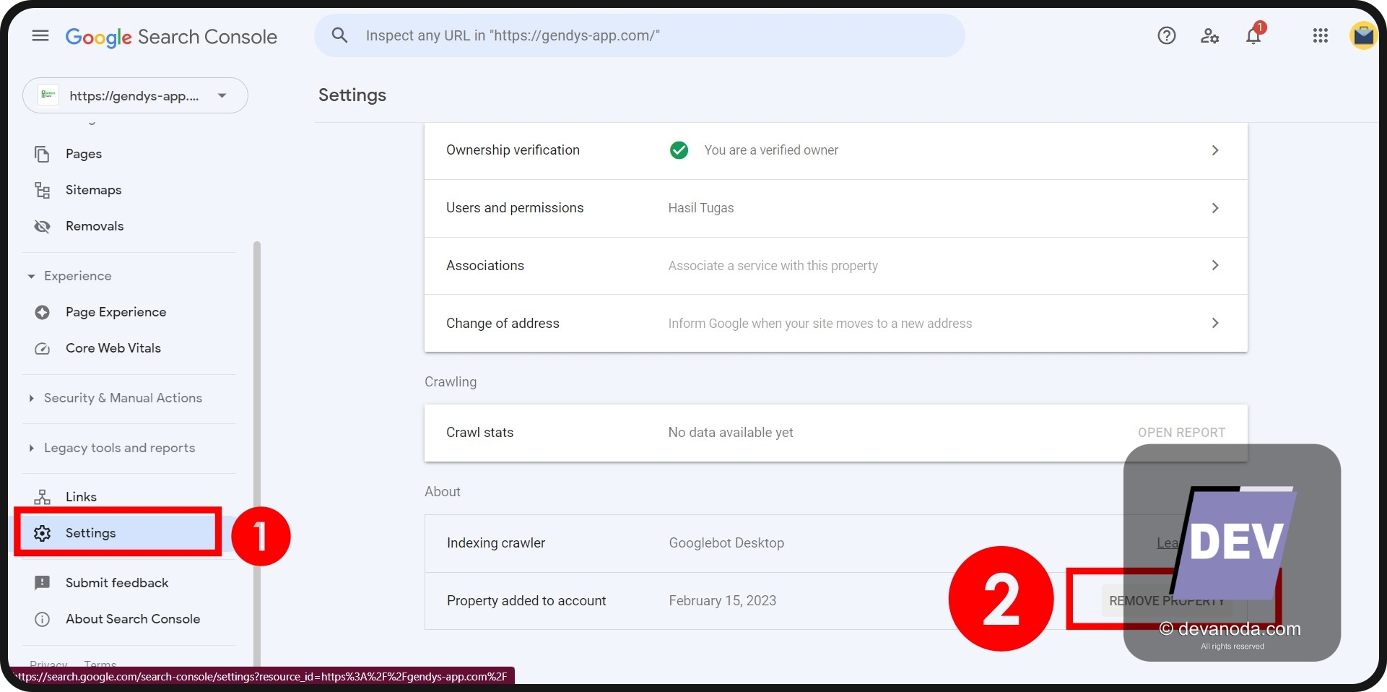Click the Settings gear icon
This screenshot has width=1387, height=692.
[42, 533]
